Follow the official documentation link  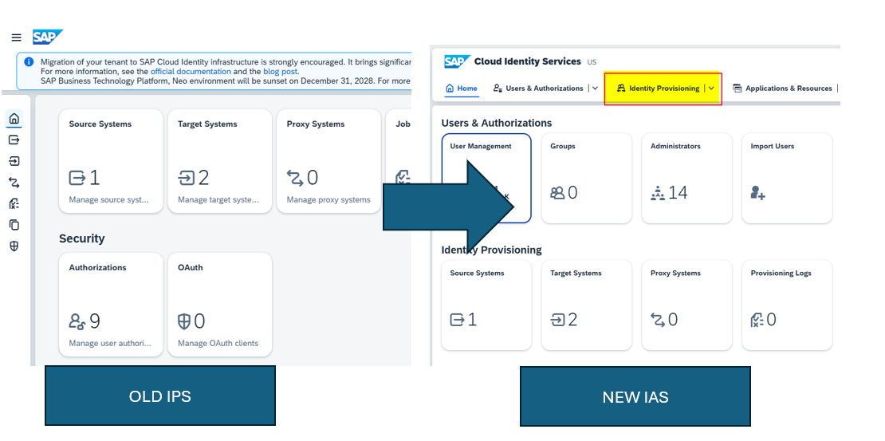point(191,72)
